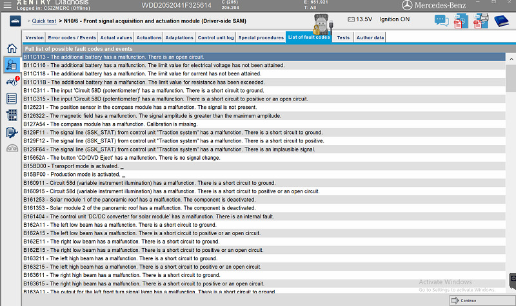The height and width of the screenshot is (306, 516).
Task: Go to the Home sidebar icon
Action: (x=12, y=48)
